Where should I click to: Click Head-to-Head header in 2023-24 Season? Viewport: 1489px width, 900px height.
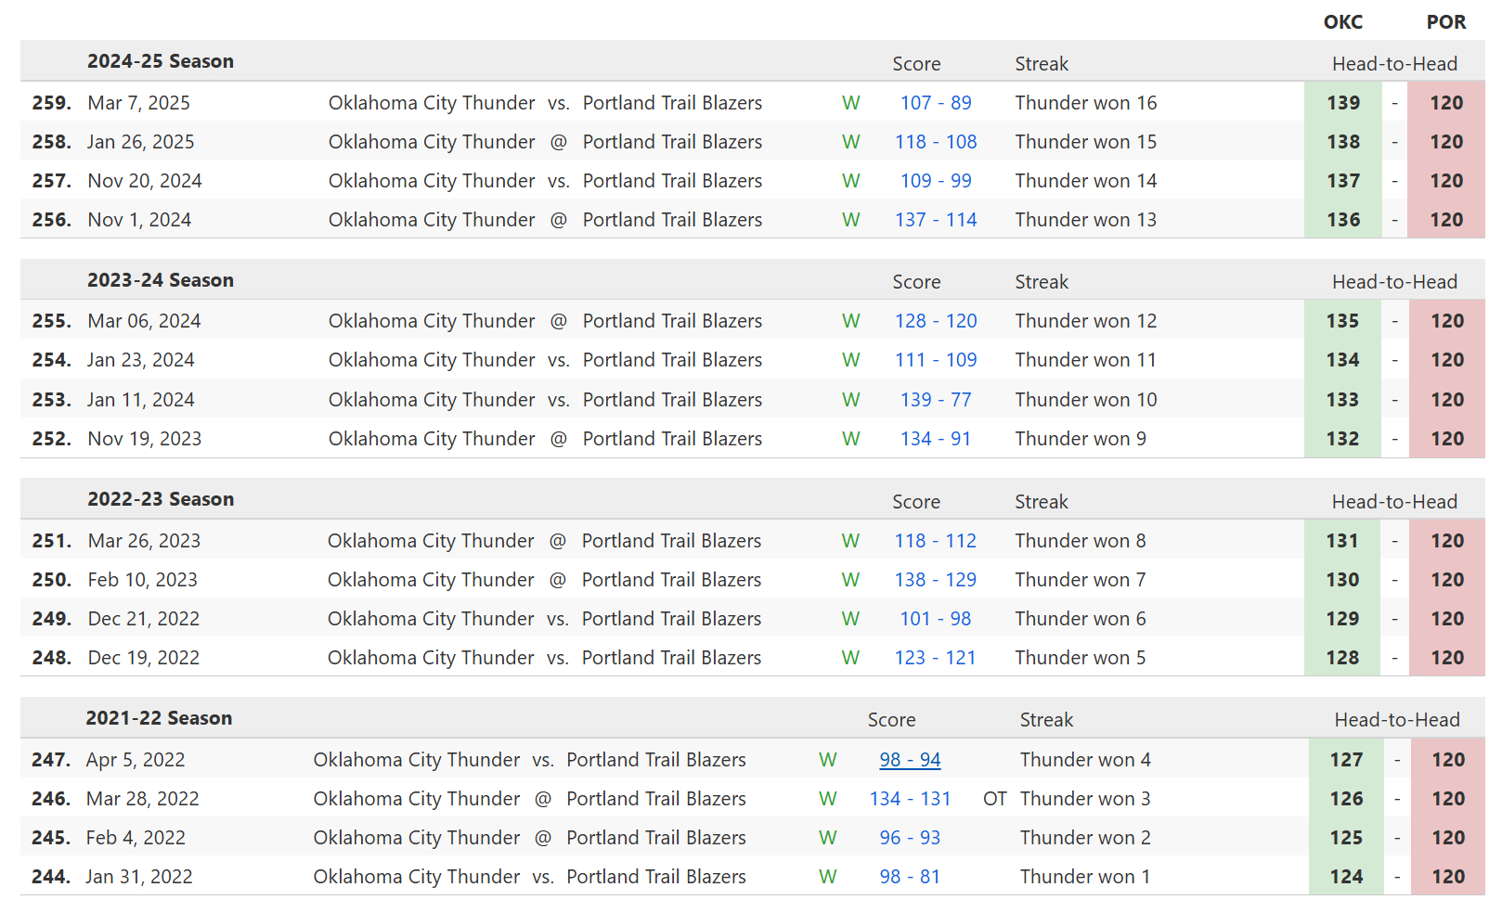1395,282
